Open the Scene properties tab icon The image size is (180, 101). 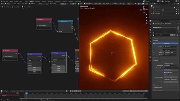coord(150,35)
